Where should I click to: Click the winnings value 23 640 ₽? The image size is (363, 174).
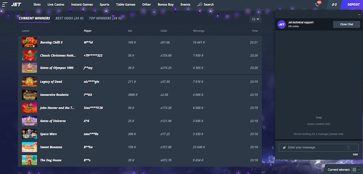tap(199, 147)
